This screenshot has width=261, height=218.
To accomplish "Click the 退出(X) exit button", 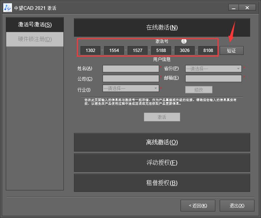I will [237, 206].
